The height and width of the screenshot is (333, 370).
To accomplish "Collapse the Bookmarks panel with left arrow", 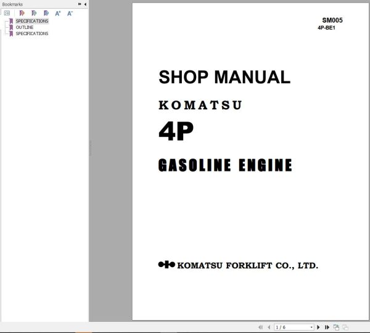I will (85, 4).
